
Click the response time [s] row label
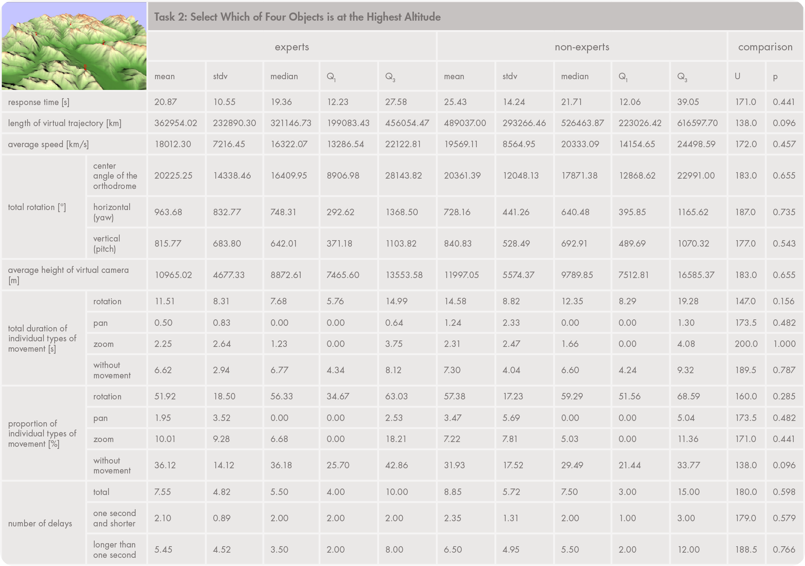(39, 102)
